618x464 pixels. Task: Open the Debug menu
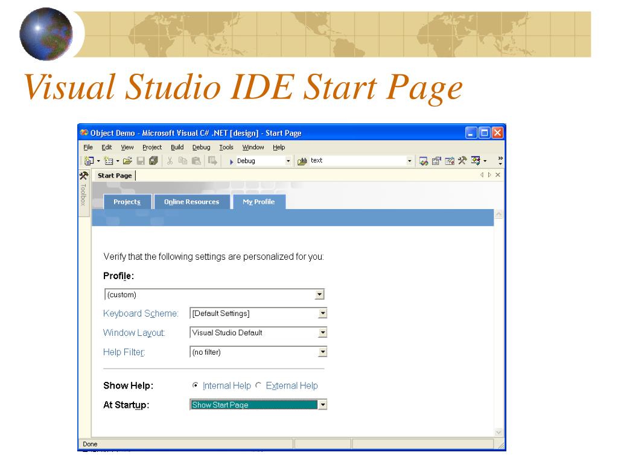(201, 147)
